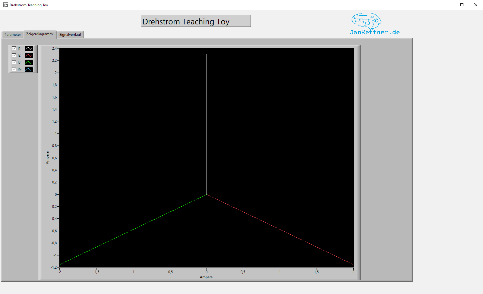Image resolution: width=483 pixels, height=294 pixels.
Task: Click the Y-axis tick label -0,6
Action: pos(54,231)
